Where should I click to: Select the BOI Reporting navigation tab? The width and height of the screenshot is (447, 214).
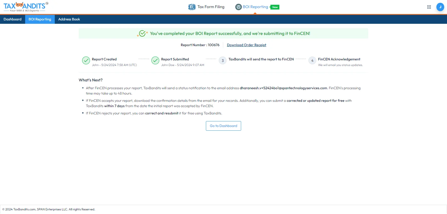[40, 19]
